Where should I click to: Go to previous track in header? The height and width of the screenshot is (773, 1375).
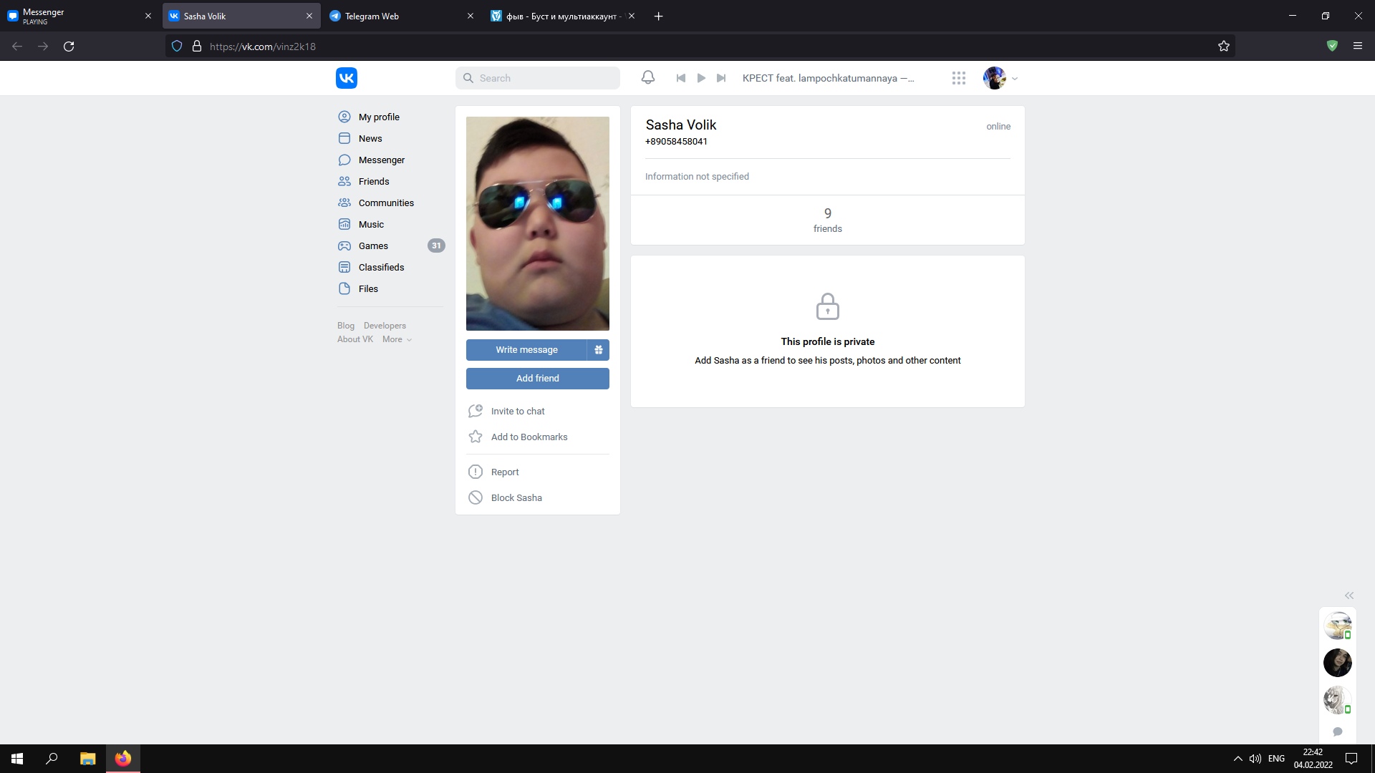(681, 78)
